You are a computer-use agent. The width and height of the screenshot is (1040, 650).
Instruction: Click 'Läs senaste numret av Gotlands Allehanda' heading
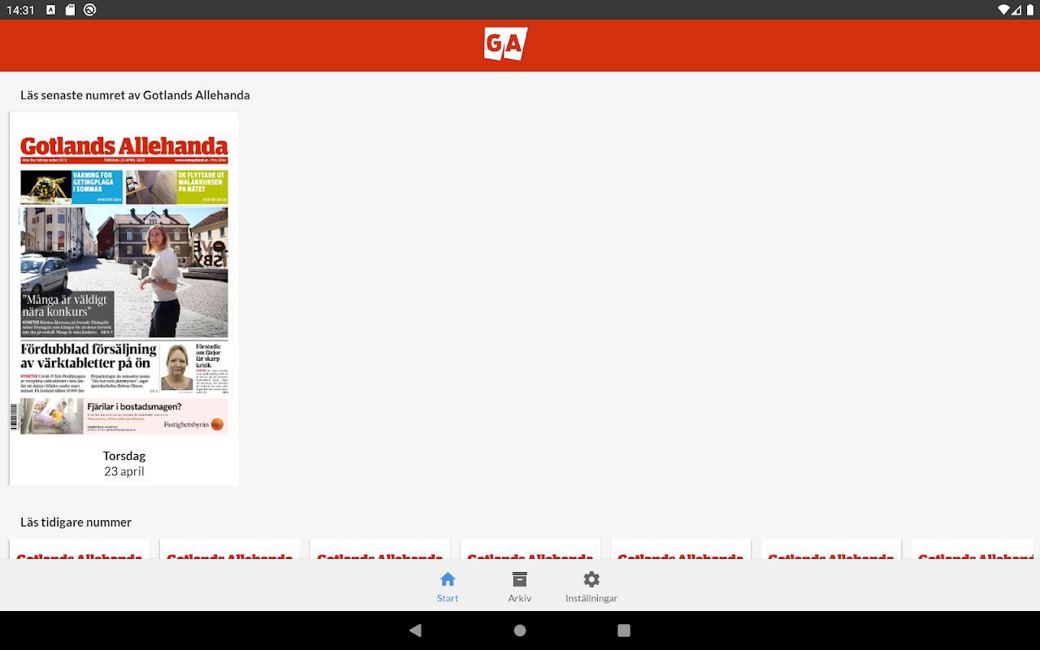135,95
